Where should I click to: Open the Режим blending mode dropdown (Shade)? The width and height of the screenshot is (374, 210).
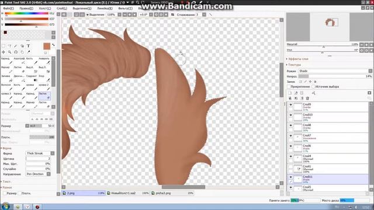335,71
